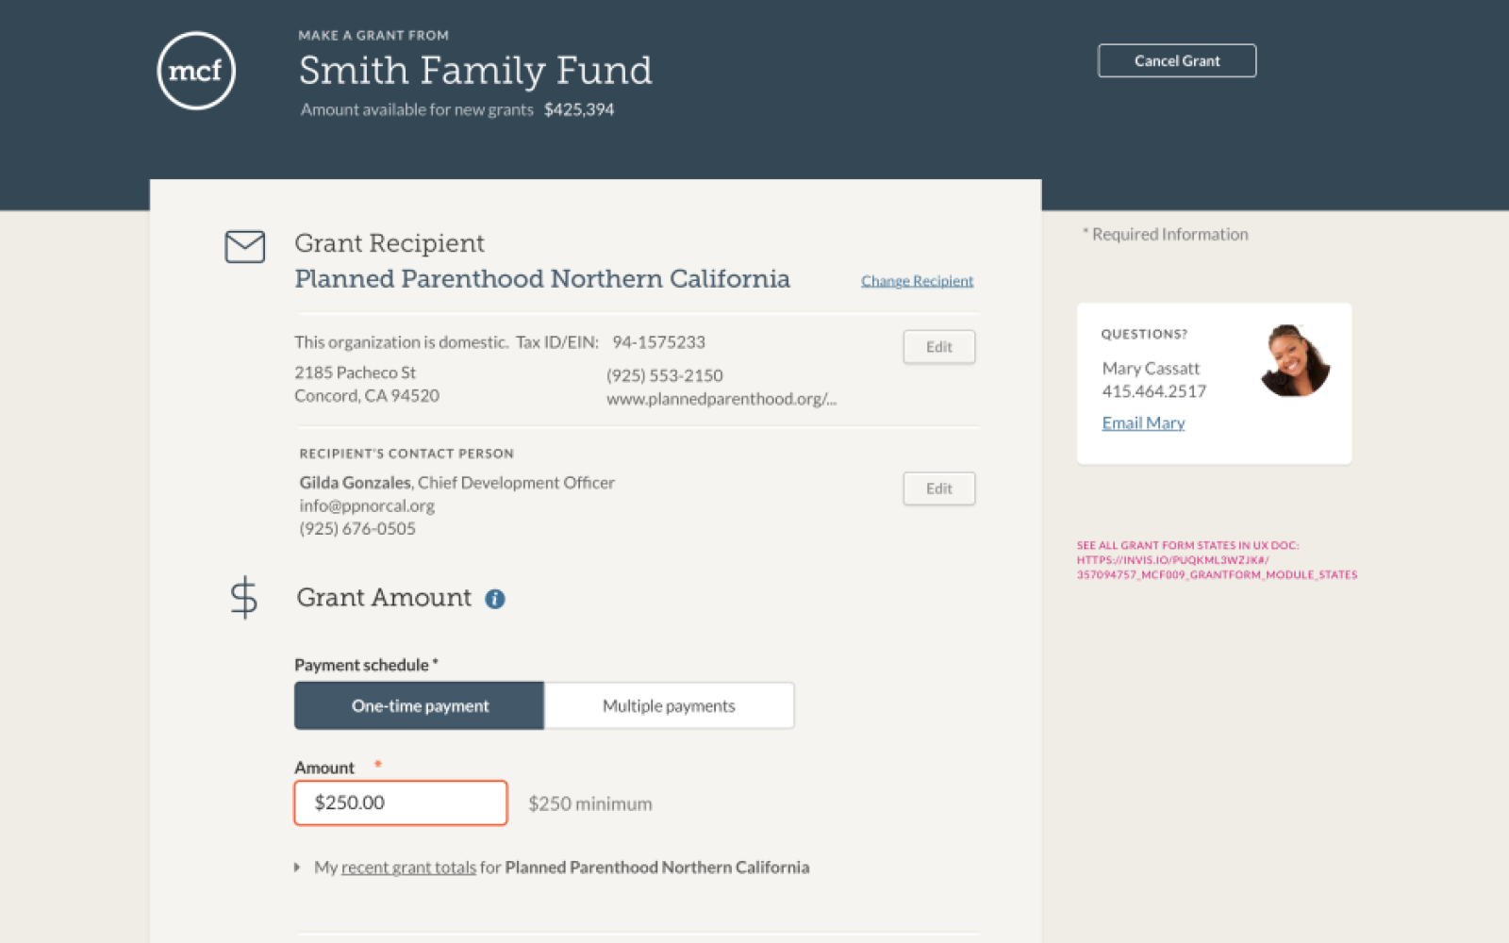The image size is (1509, 943).
Task: Click the envelope icon beside Grant Recipient
Action: [244, 247]
